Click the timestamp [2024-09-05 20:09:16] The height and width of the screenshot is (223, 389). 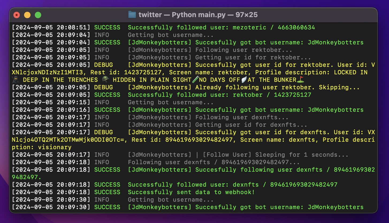click(51, 110)
